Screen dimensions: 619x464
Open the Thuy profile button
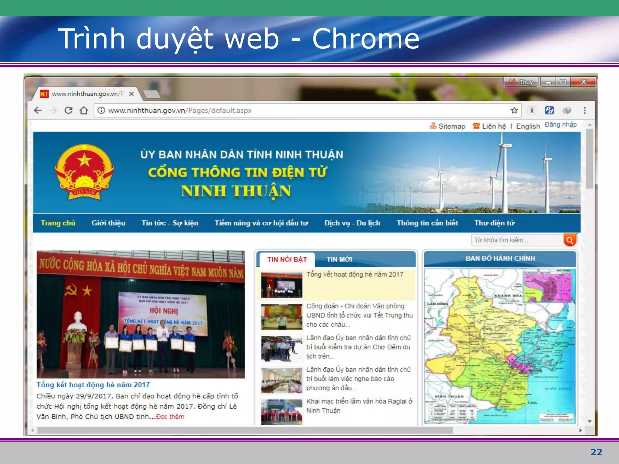(x=521, y=82)
